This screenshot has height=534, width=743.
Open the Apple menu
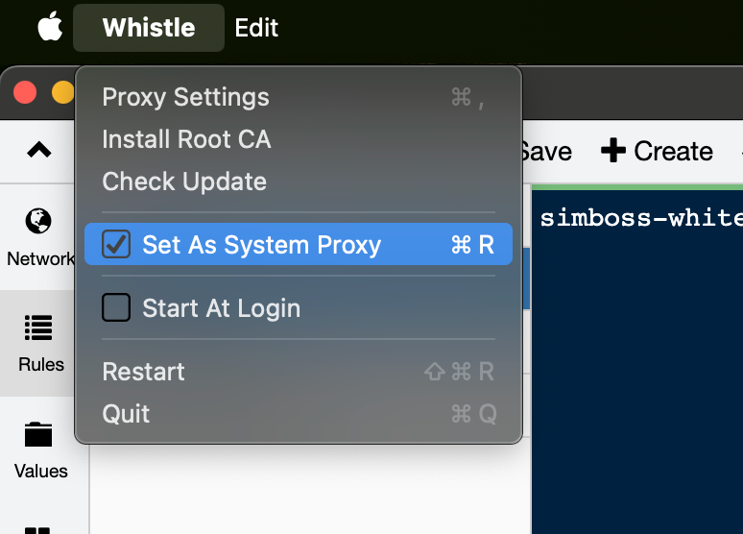coord(49,28)
